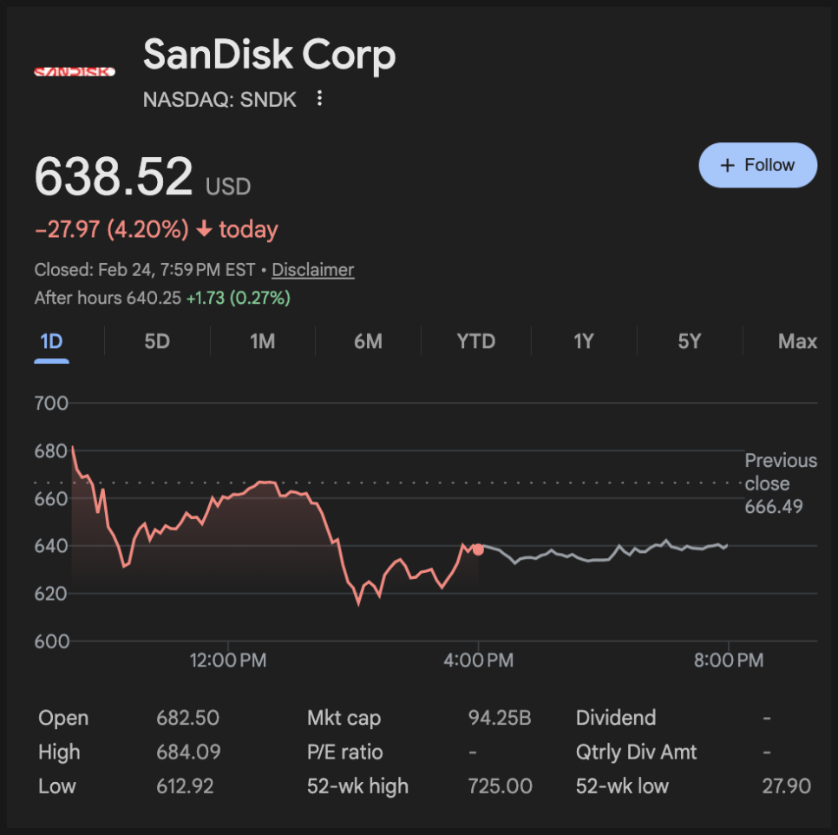Switch to the 5D chart range
Image resolution: width=838 pixels, height=835 pixels.
point(157,341)
